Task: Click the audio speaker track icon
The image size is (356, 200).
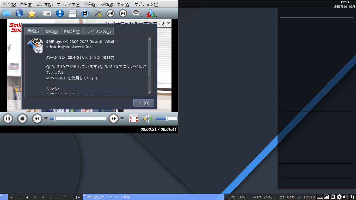Action: 136,13
